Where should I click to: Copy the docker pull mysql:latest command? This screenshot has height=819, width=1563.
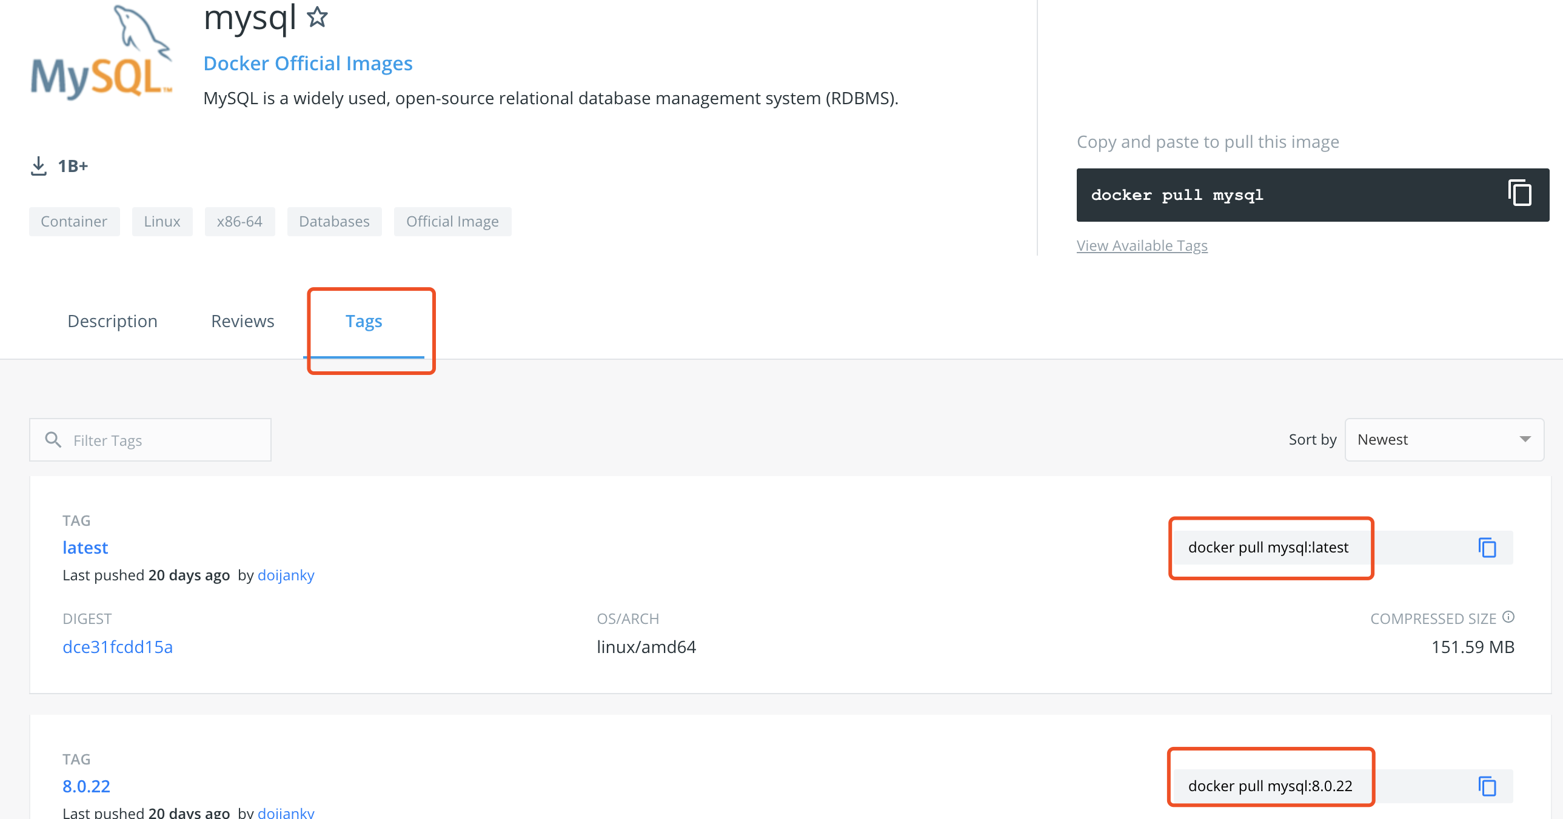point(1487,548)
